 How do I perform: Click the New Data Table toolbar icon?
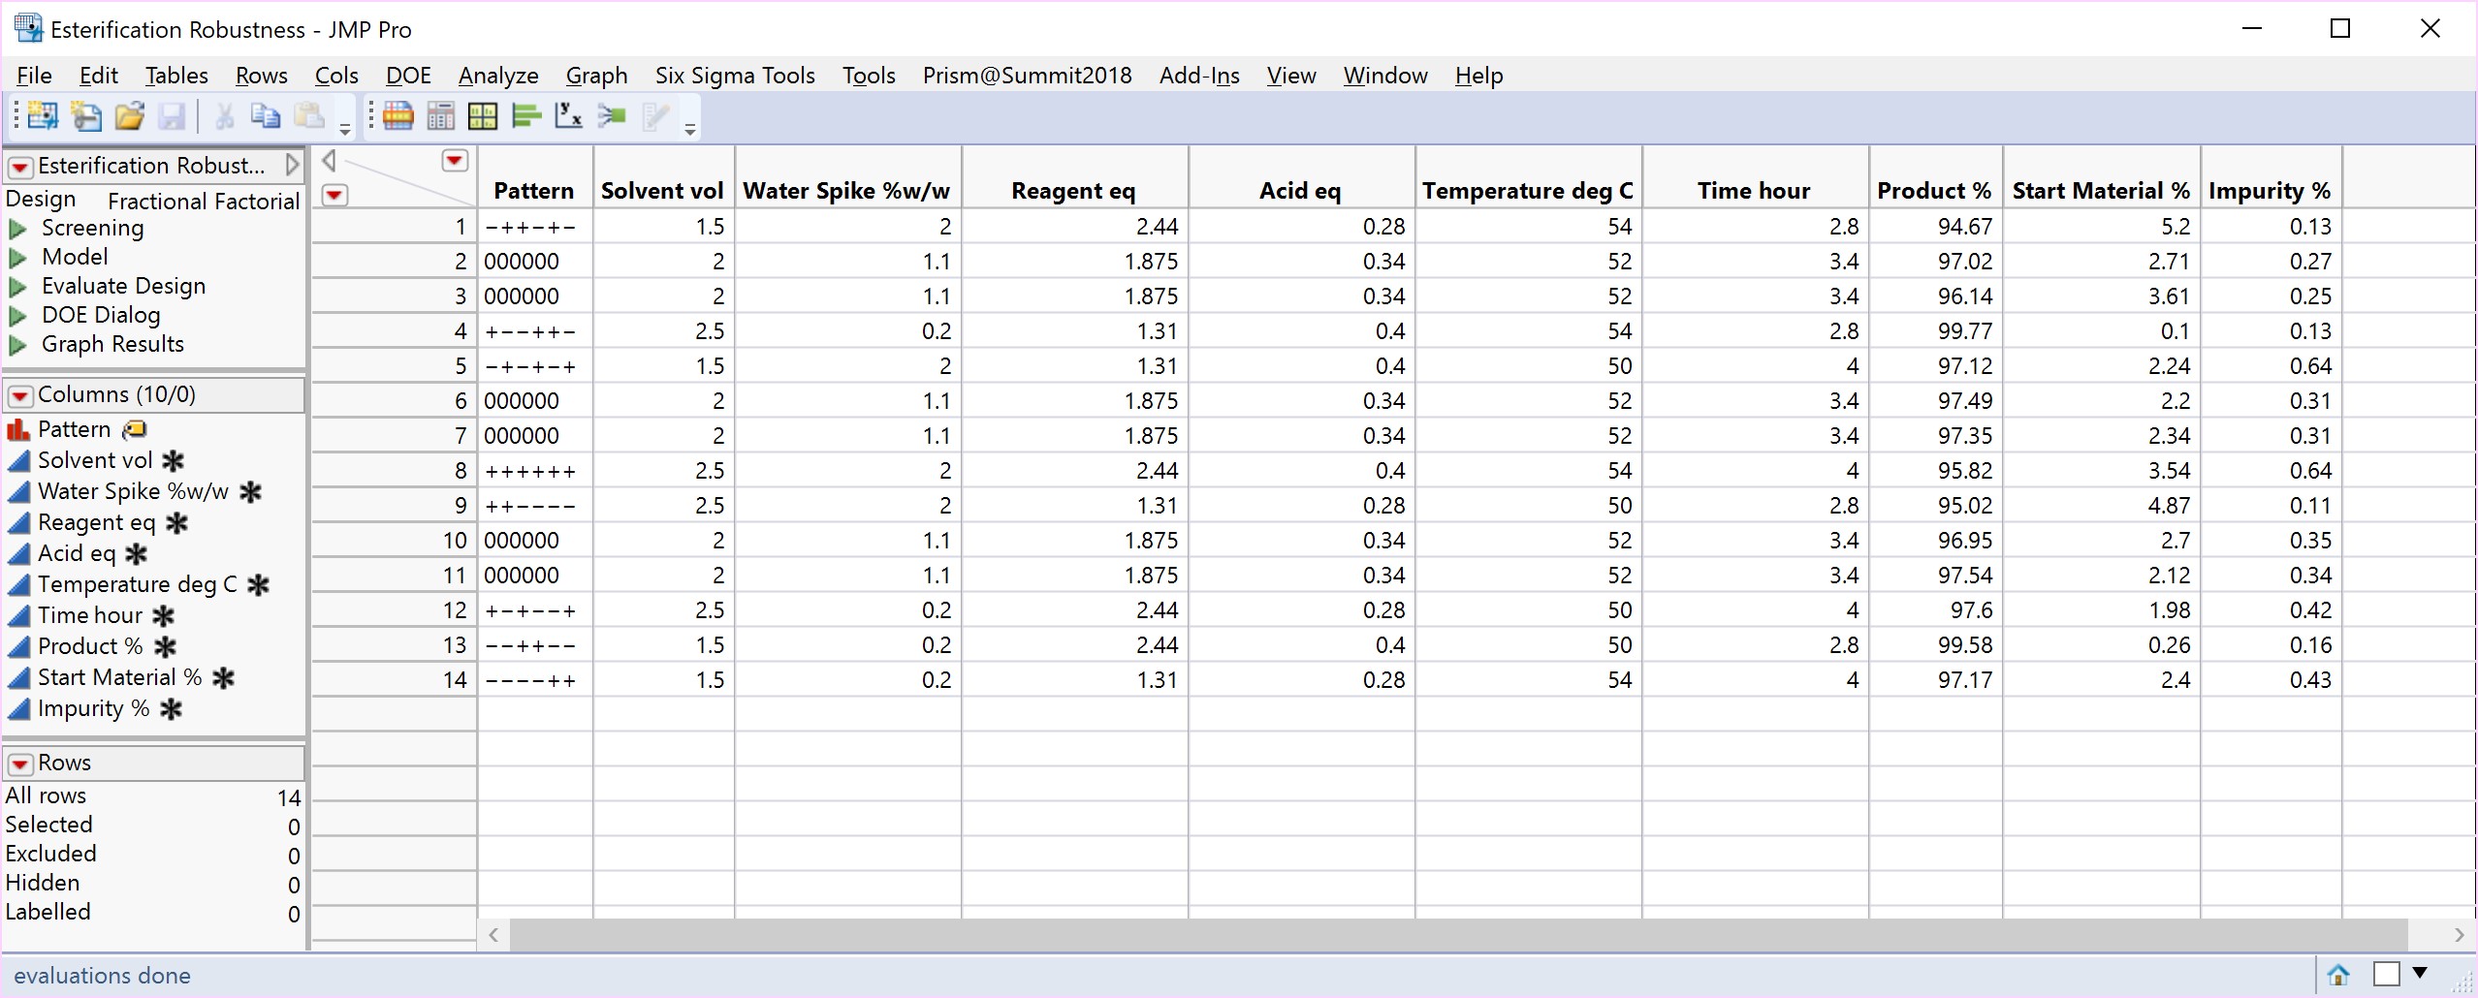[42, 116]
